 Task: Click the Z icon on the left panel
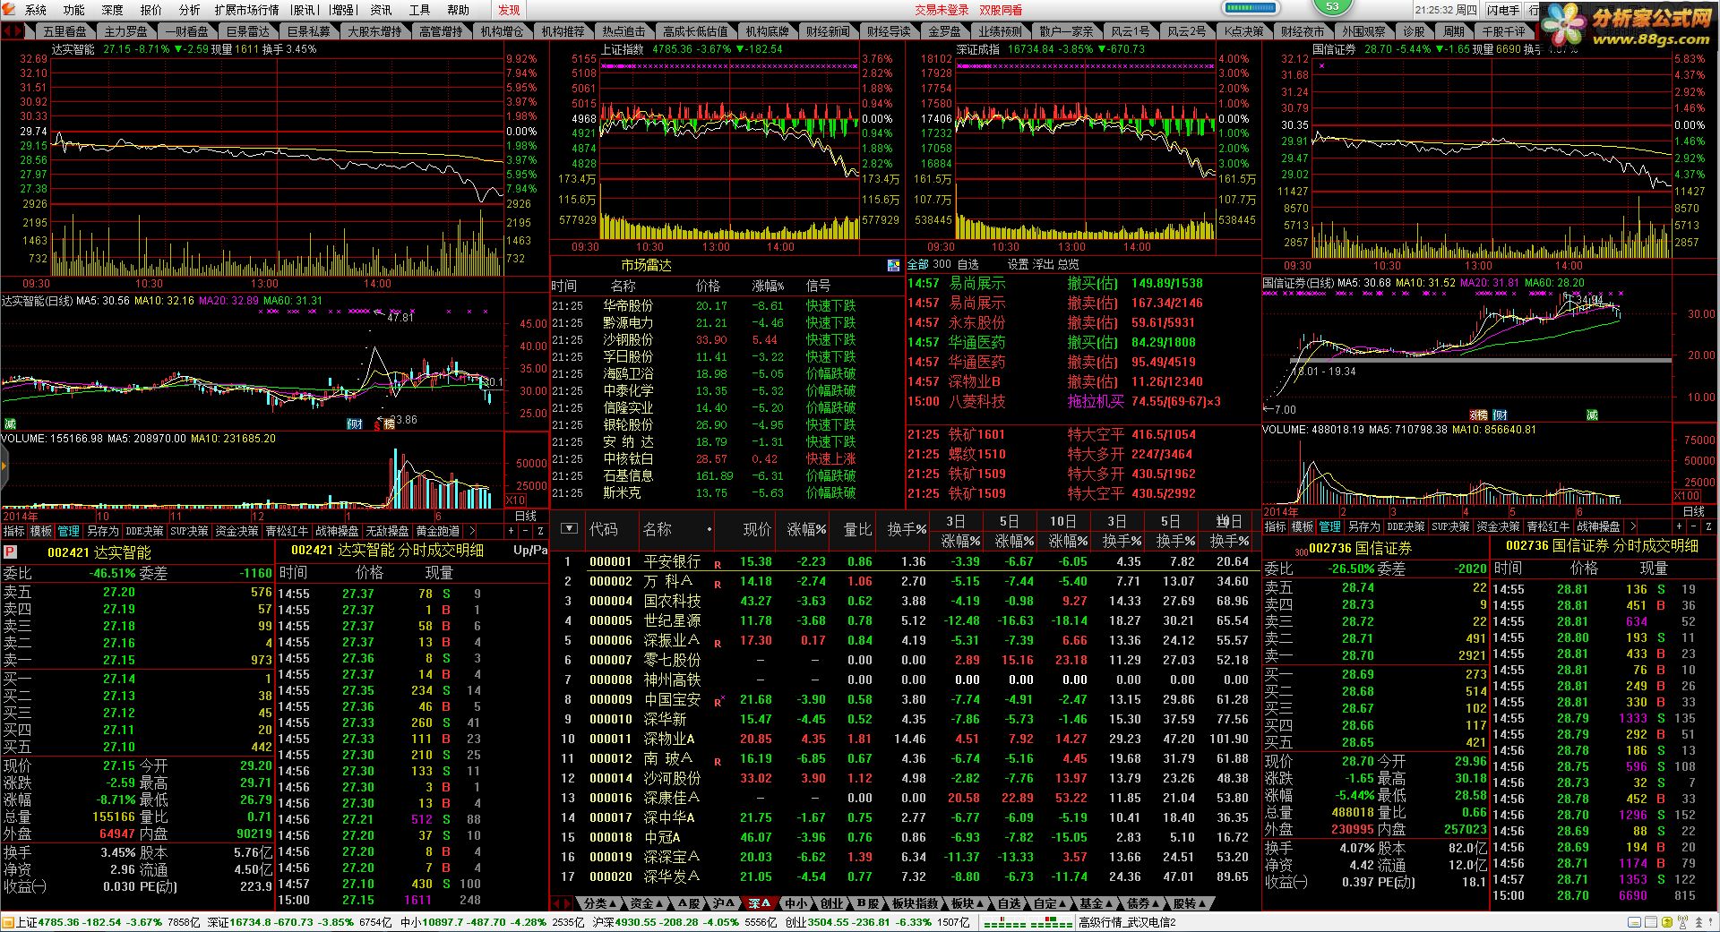(540, 531)
